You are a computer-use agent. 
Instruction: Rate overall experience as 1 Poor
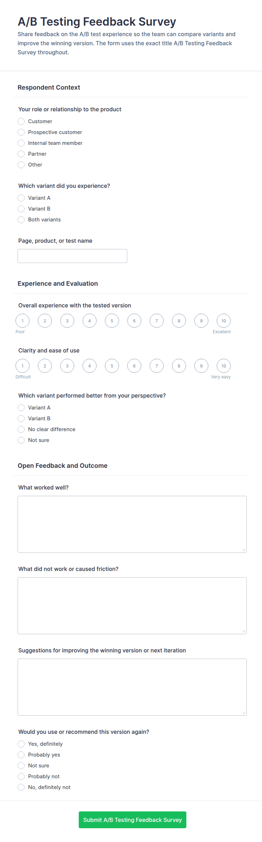(23, 321)
